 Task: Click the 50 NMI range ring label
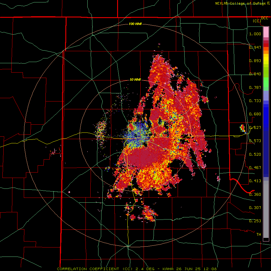click(x=135, y=79)
